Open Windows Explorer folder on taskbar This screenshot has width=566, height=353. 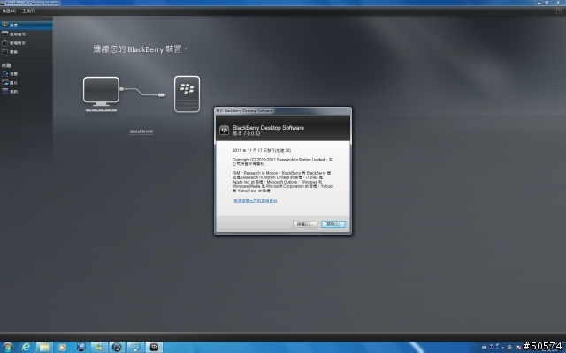click(44, 347)
